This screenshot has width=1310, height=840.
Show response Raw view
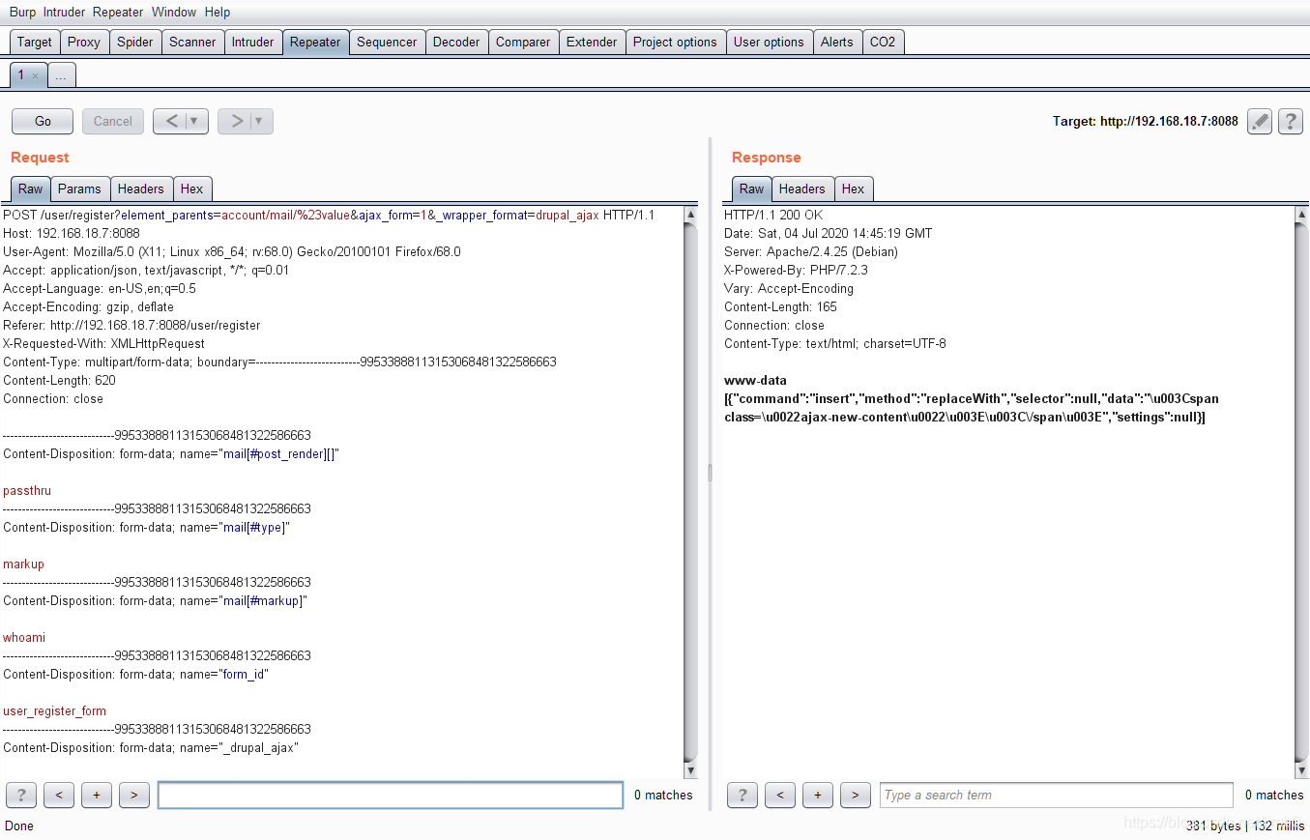pyautogui.click(x=751, y=188)
